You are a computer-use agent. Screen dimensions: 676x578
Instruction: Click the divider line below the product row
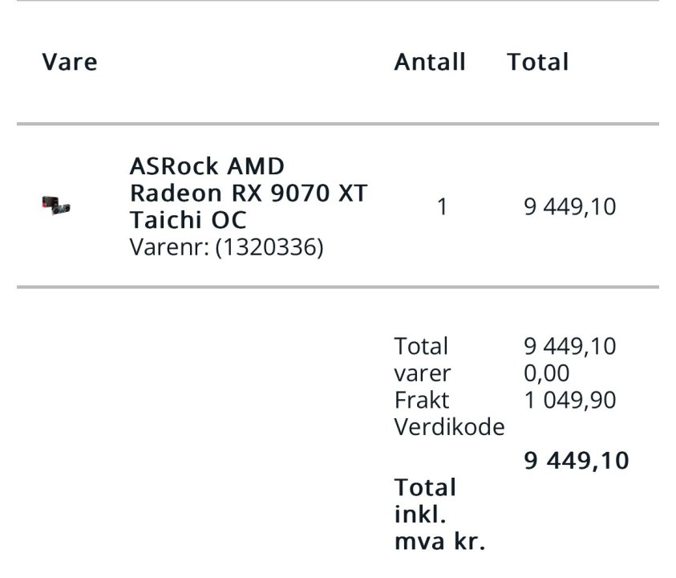tap(338, 287)
